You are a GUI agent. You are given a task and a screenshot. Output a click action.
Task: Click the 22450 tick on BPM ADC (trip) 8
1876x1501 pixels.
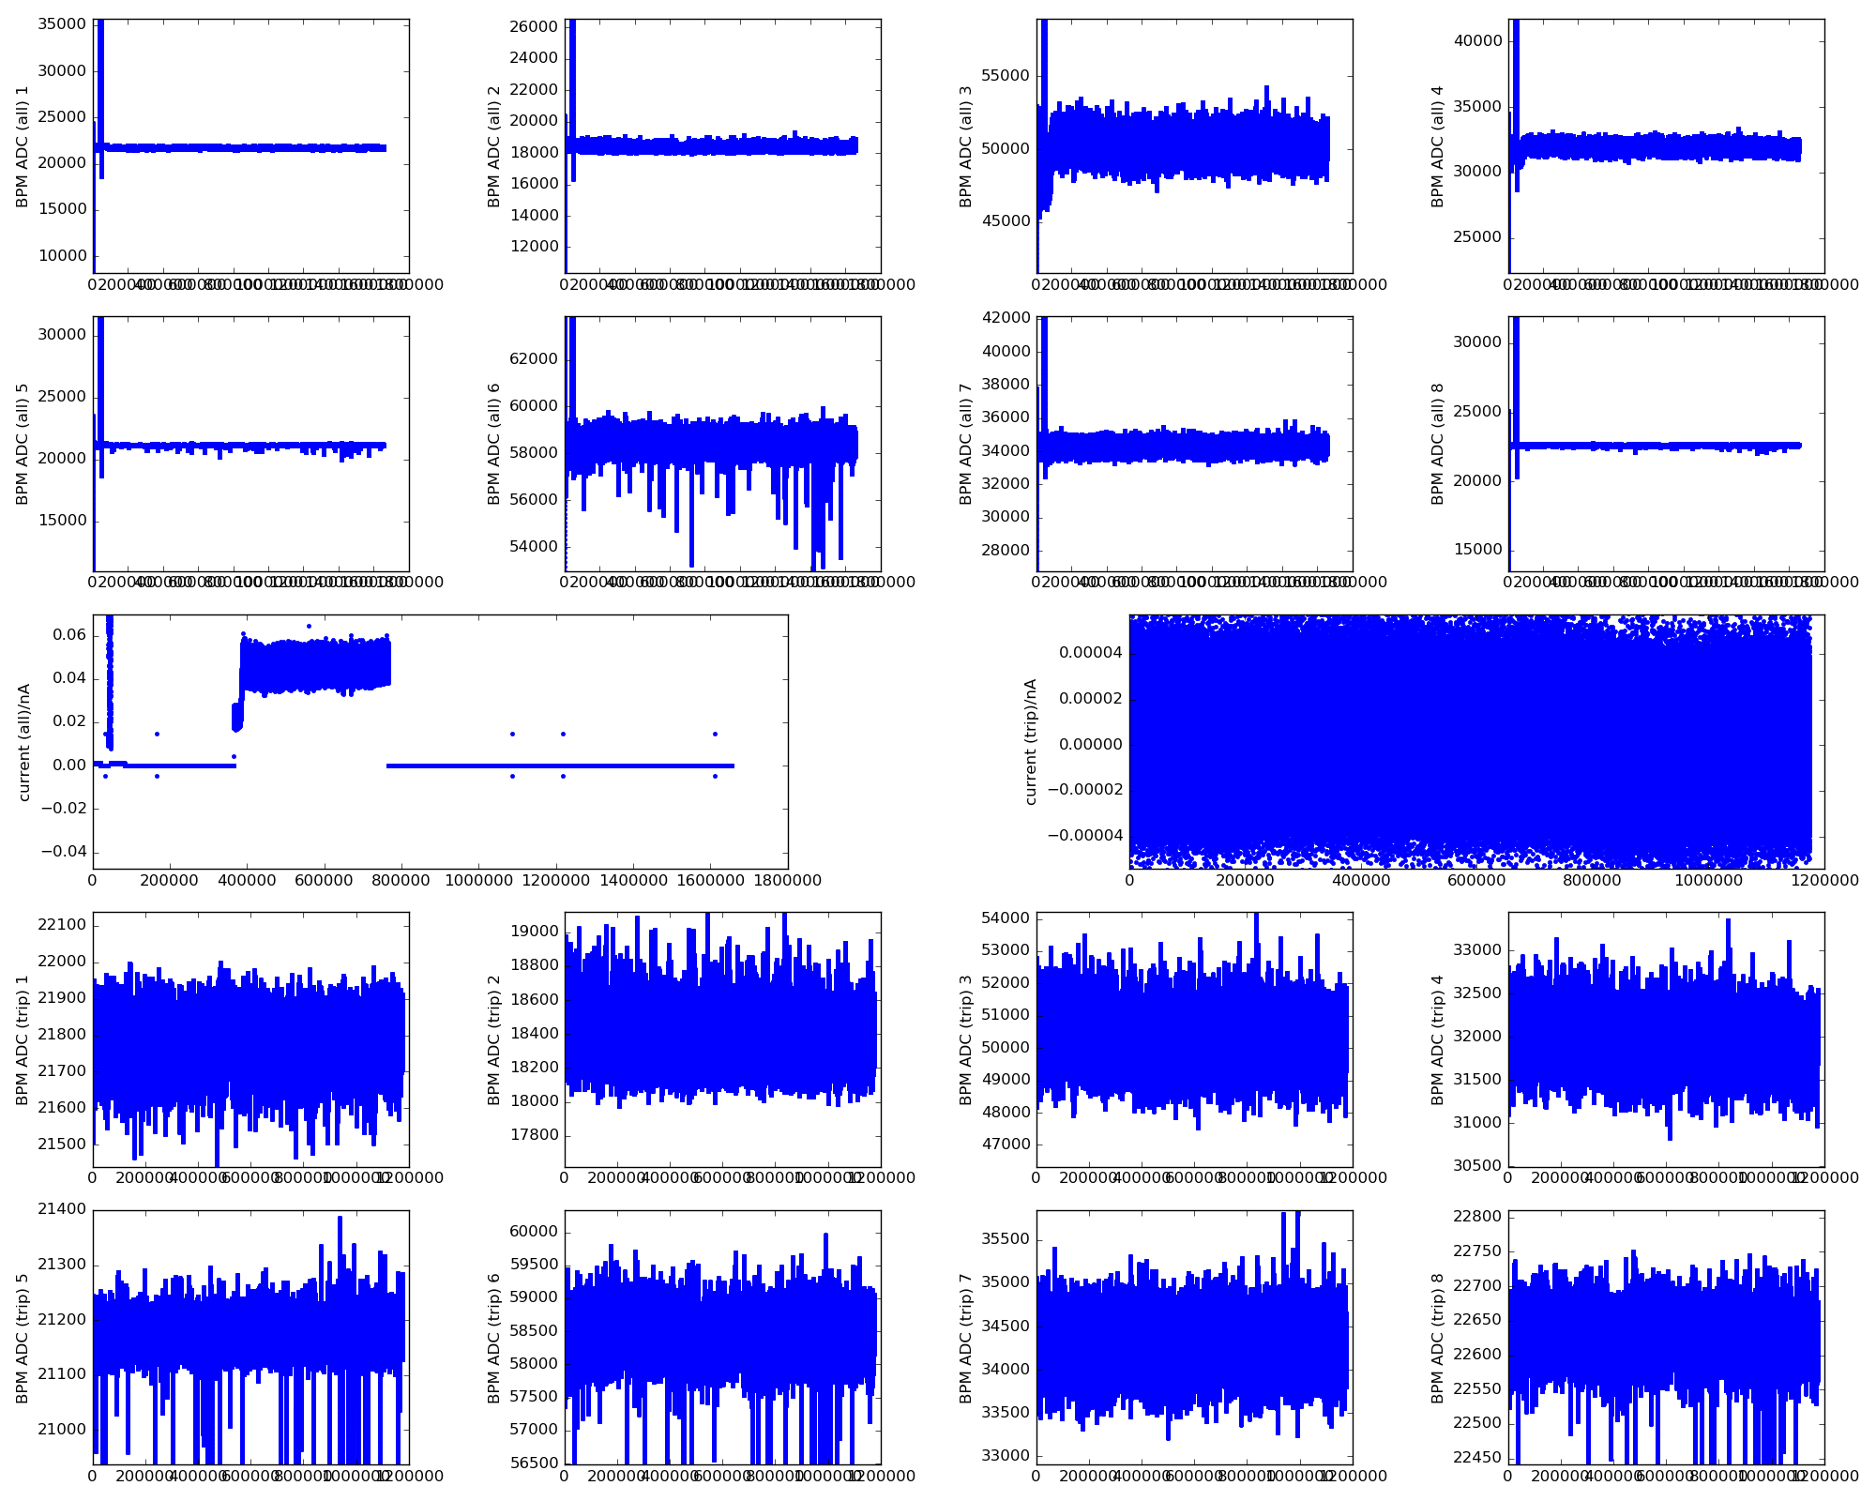pos(1477,1458)
